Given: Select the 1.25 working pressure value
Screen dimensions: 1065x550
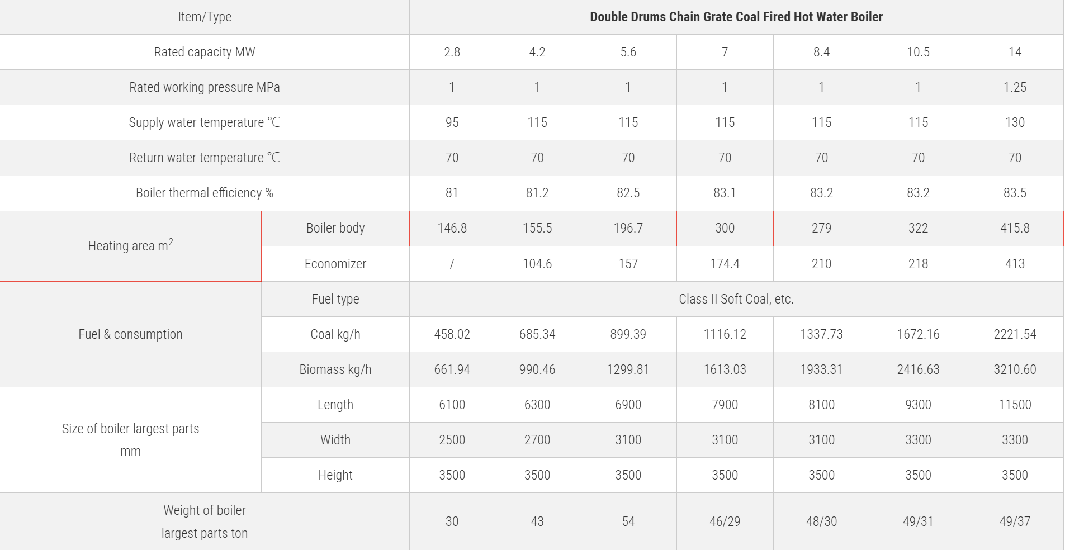Looking at the screenshot, I should 1015,87.
